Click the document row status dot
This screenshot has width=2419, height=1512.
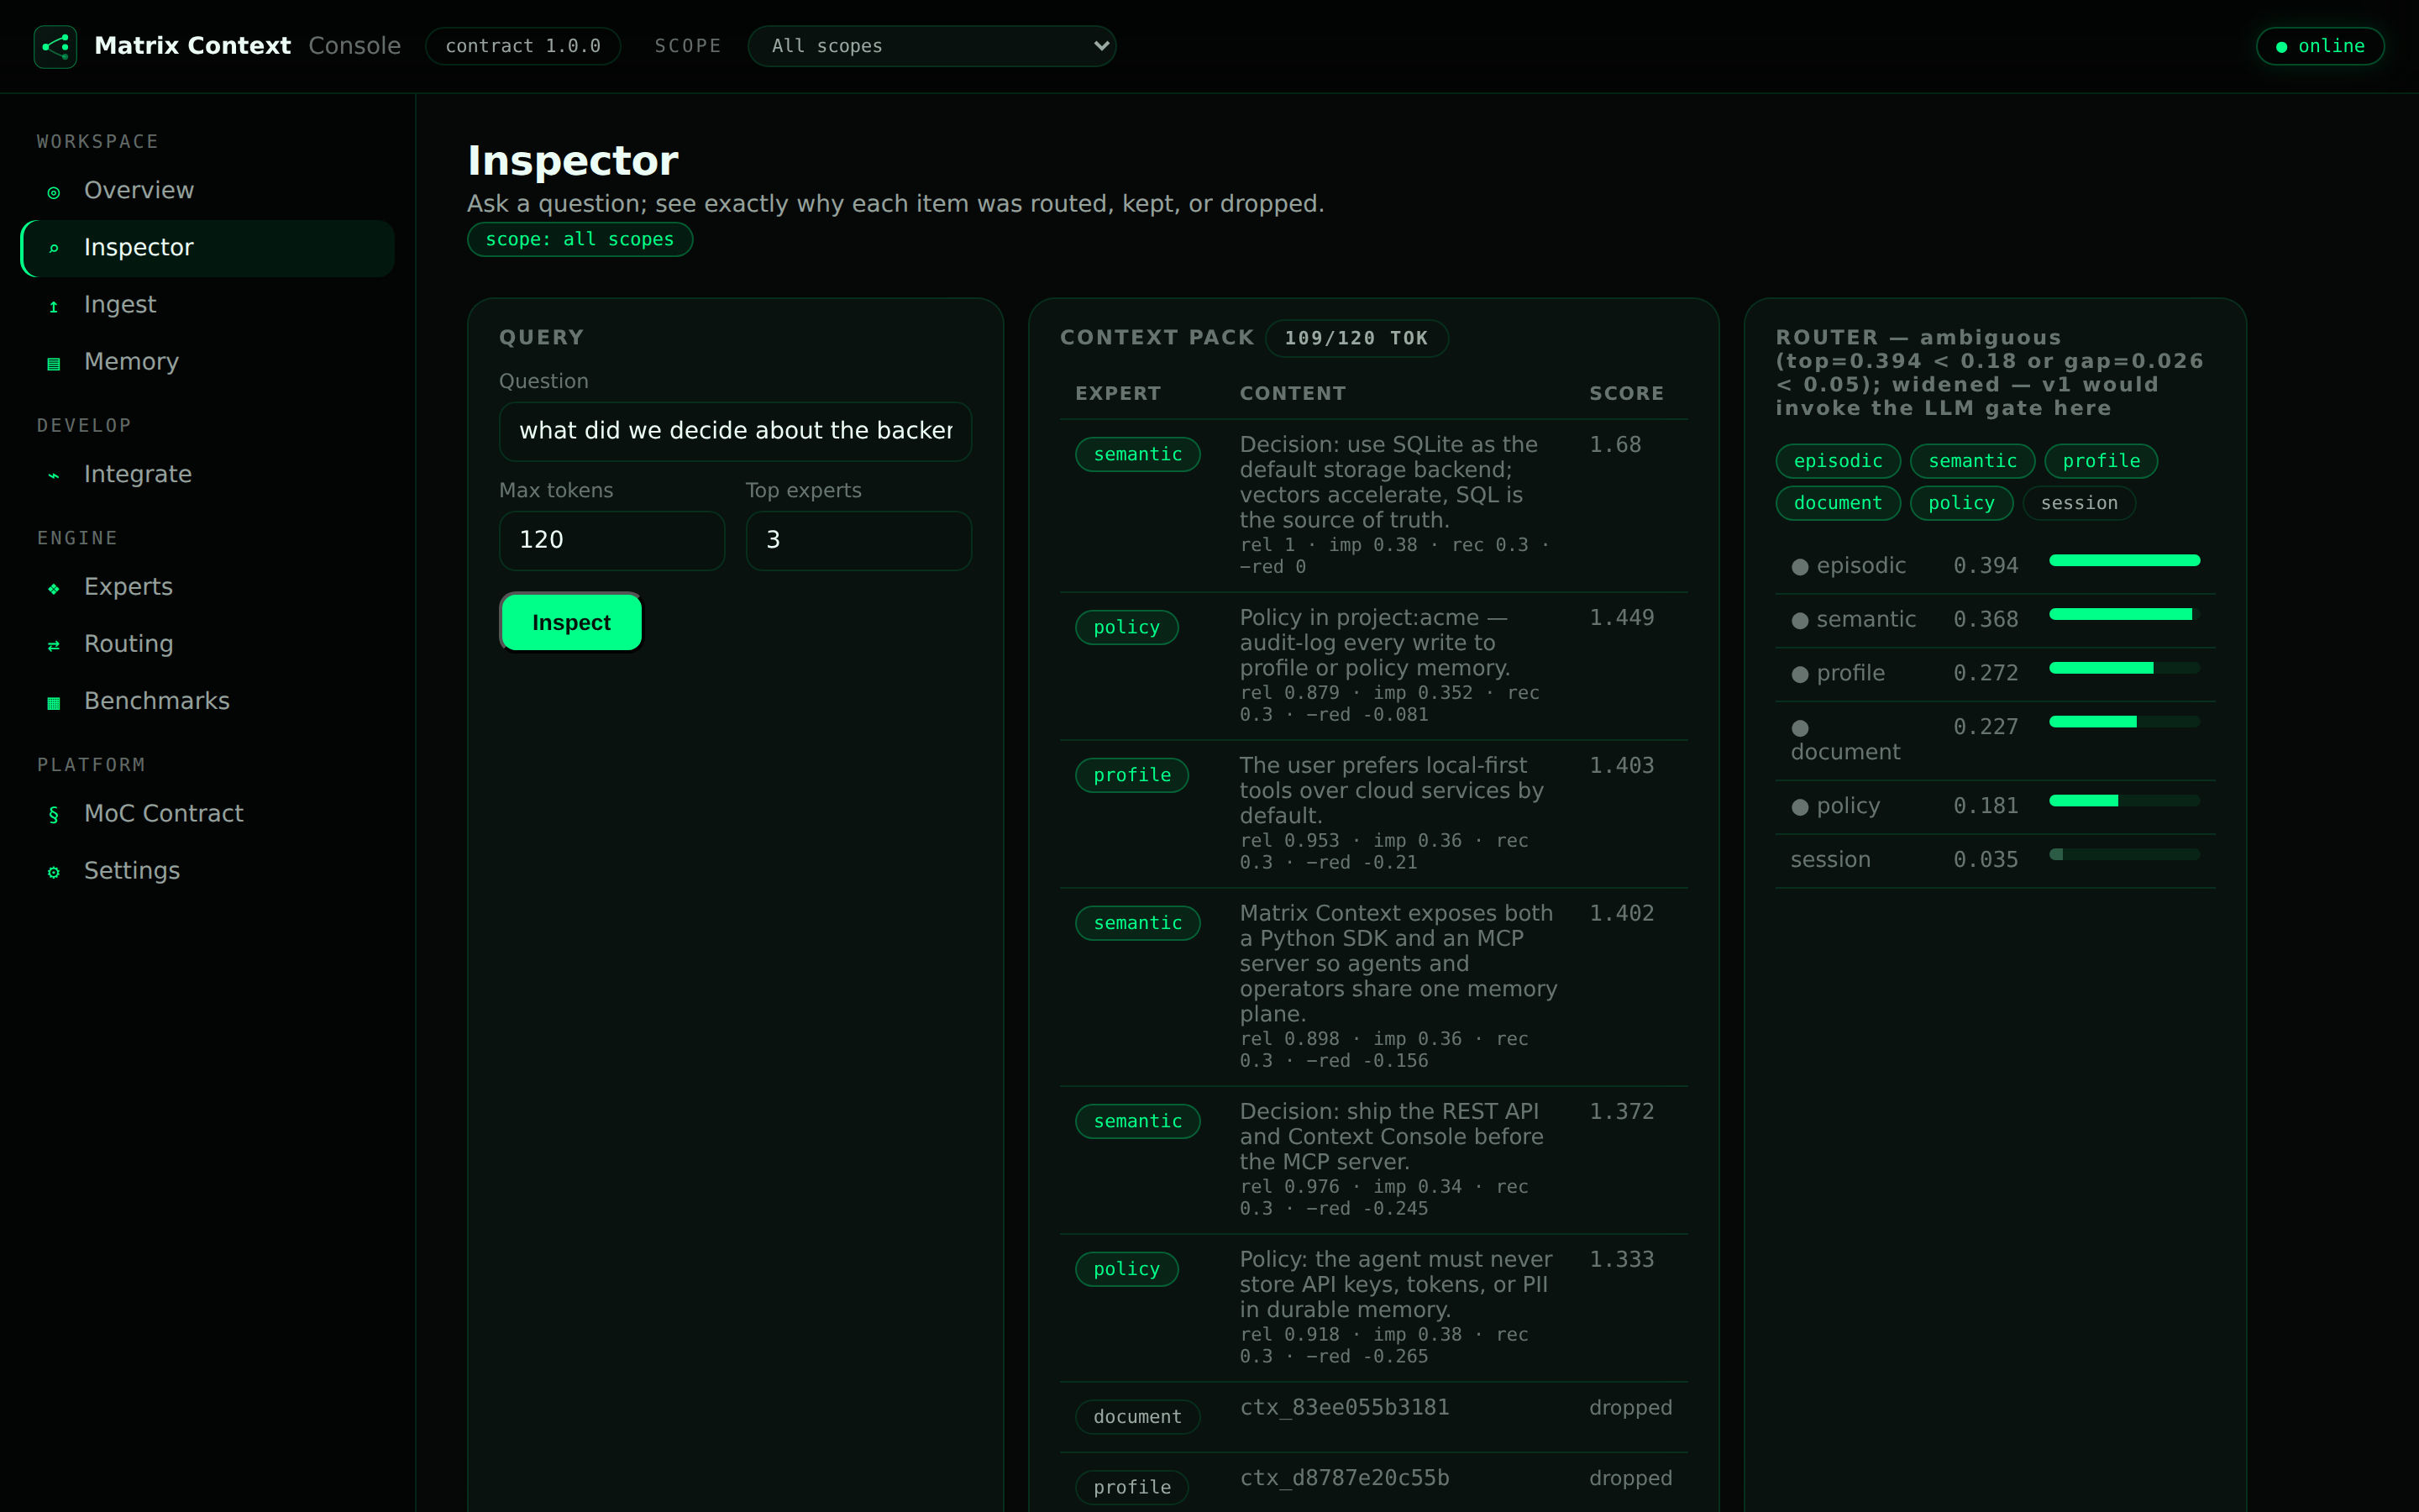[1799, 728]
